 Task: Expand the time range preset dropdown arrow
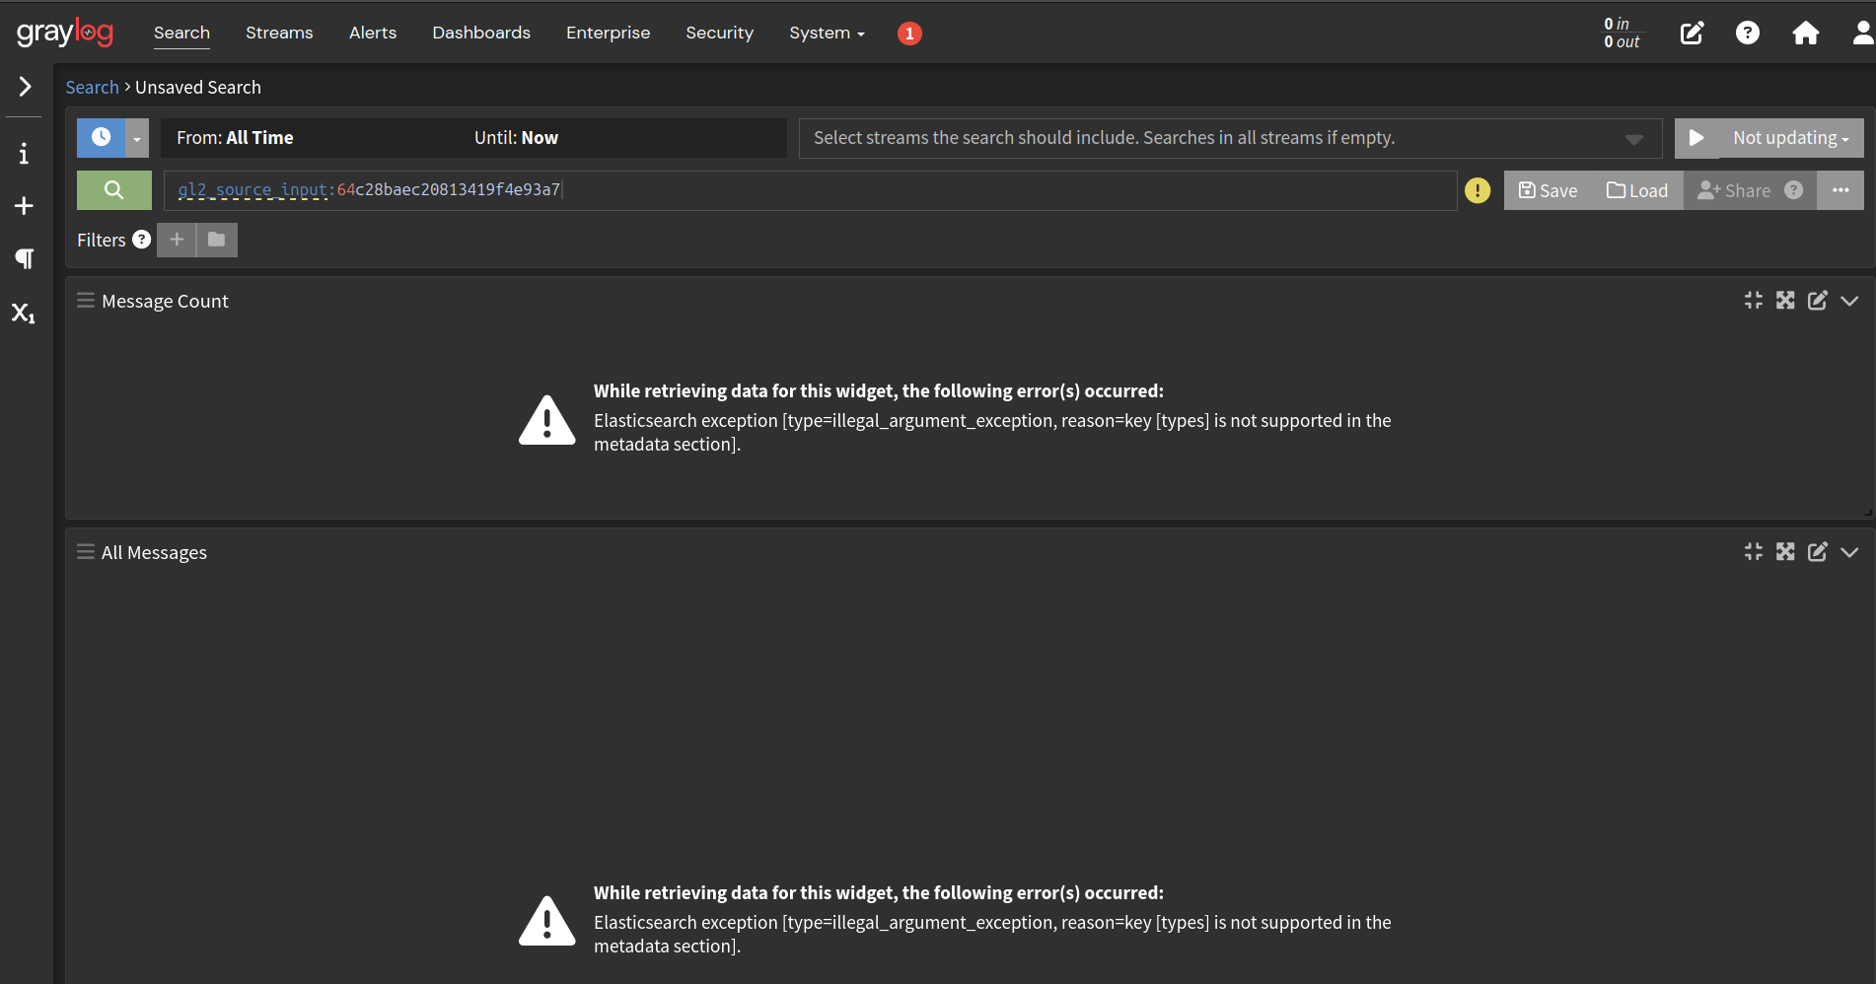(137, 137)
